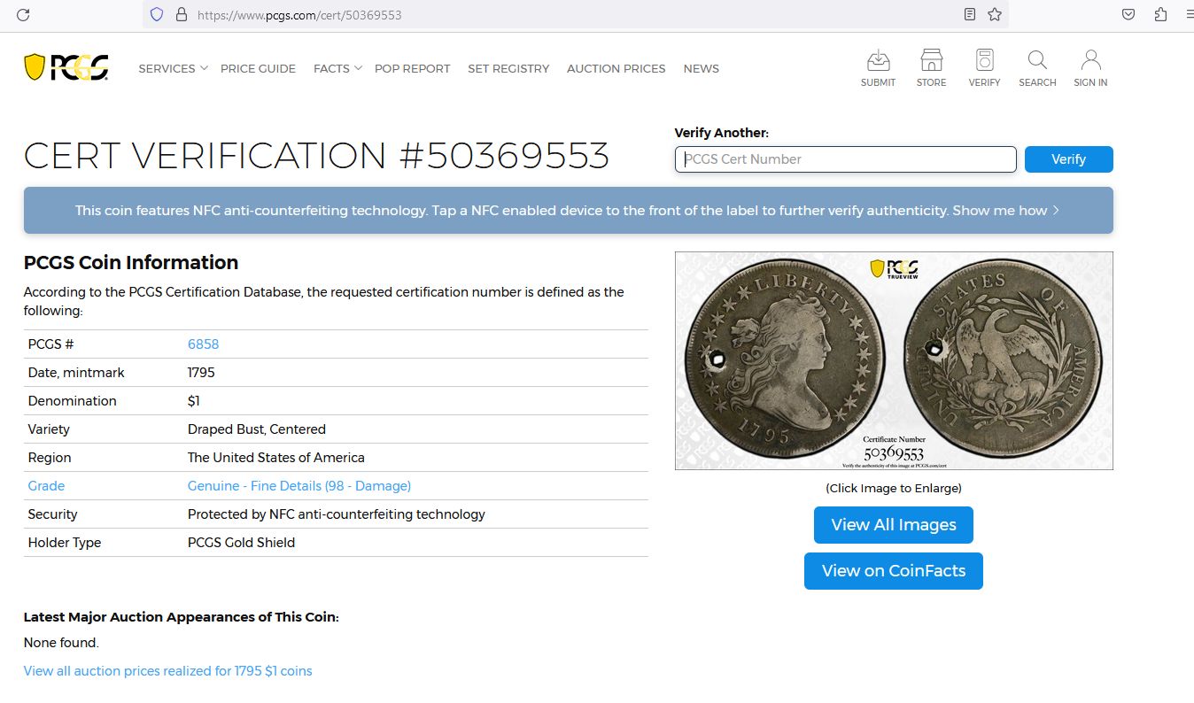The height and width of the screenshot is (703, 1194).
Task: Open the AUCTION PRICES menu item
Action: [x=616, y=68]
